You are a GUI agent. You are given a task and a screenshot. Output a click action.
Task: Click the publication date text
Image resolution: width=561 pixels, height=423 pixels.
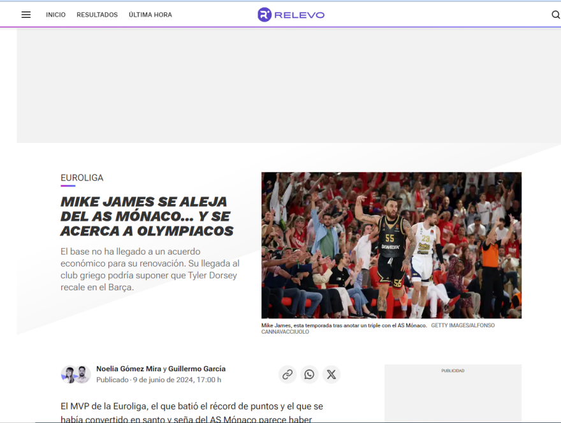(159, 380)
